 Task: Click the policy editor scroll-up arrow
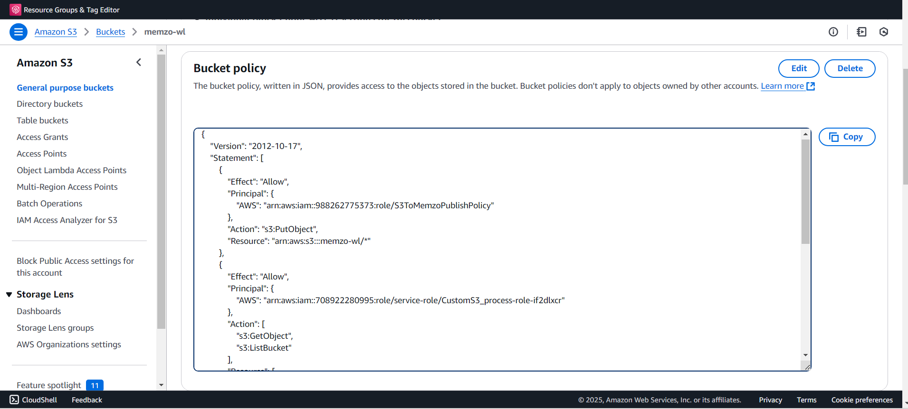(x=805, y=134)
